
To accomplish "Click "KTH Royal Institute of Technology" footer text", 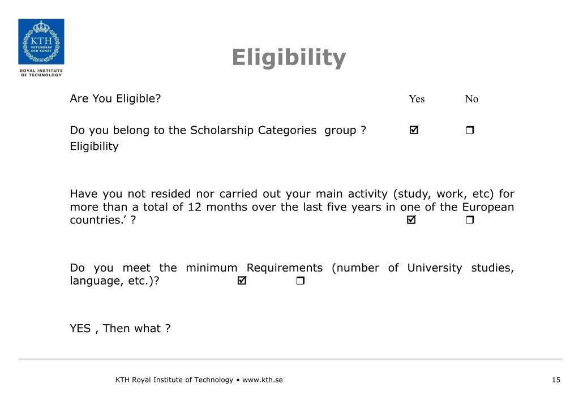I will click(174, 380).
